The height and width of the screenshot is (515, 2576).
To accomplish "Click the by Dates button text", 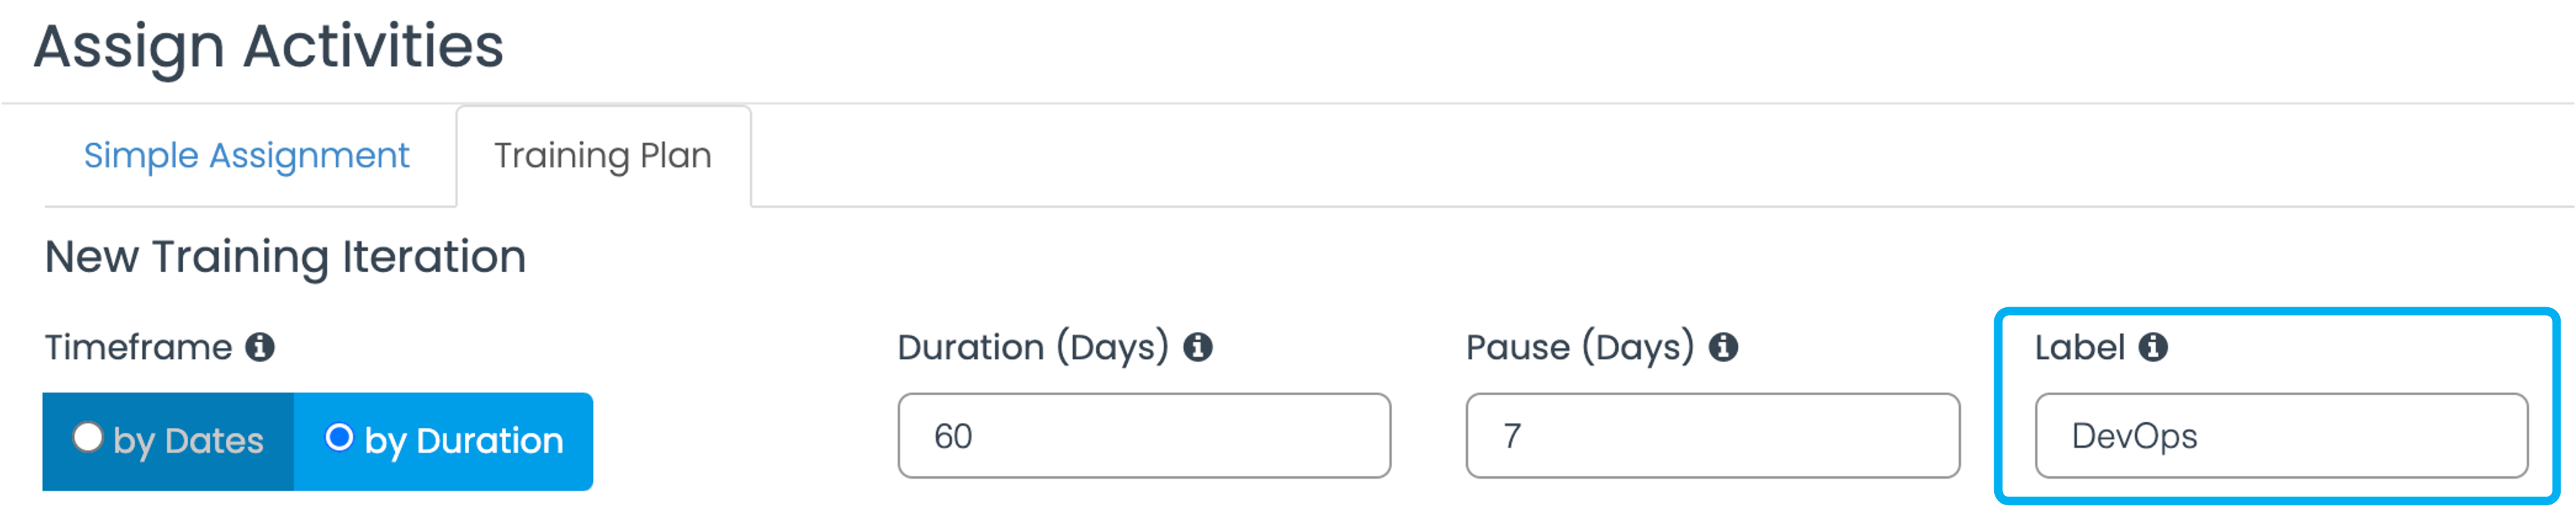I will pyautogui.click(x=188, y=441).
